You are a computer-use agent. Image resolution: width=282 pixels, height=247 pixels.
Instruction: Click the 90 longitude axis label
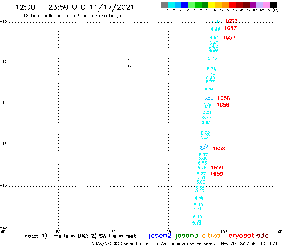(3, 231)
